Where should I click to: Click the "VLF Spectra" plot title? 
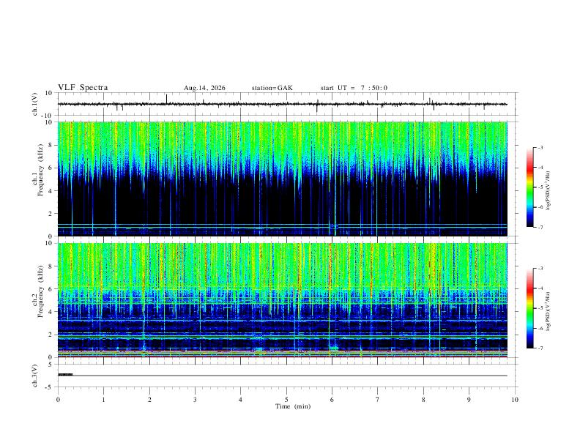click(83, 88)
